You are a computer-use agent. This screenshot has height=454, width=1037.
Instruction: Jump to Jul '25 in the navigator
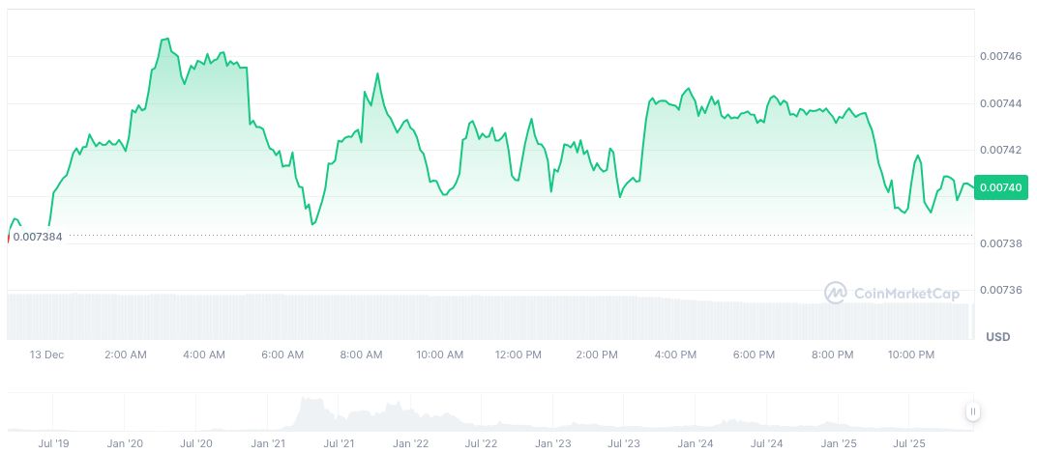pyautogui.click(x=910, y=443)
